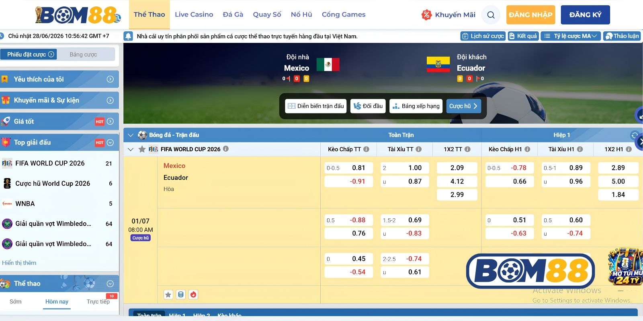
Task: Open the Live Casino menu
Action: click(194, 14)
